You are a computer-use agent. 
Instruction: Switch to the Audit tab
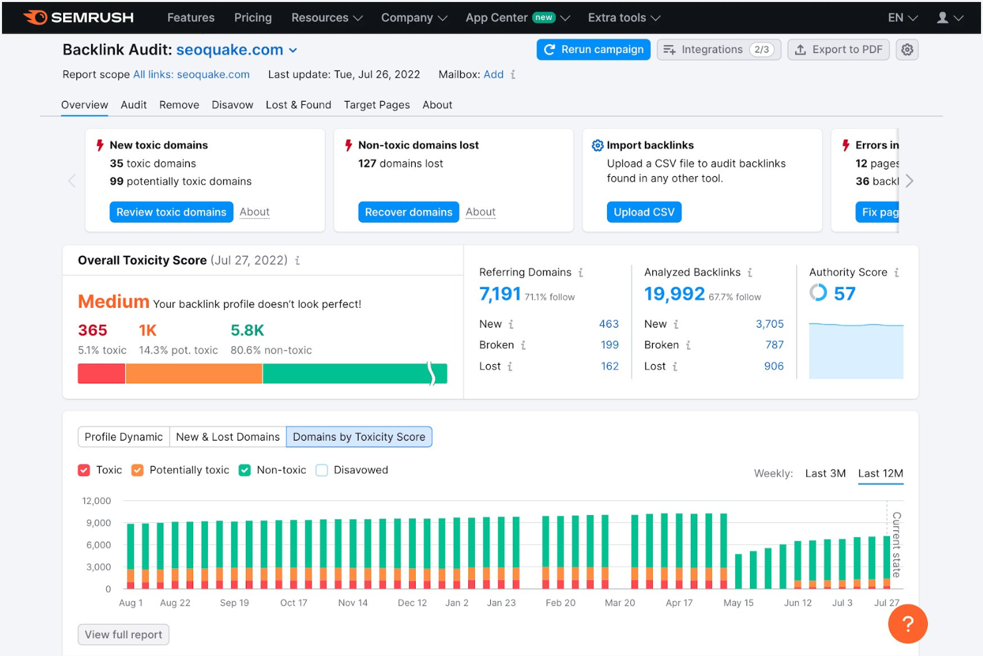point(134,105)
